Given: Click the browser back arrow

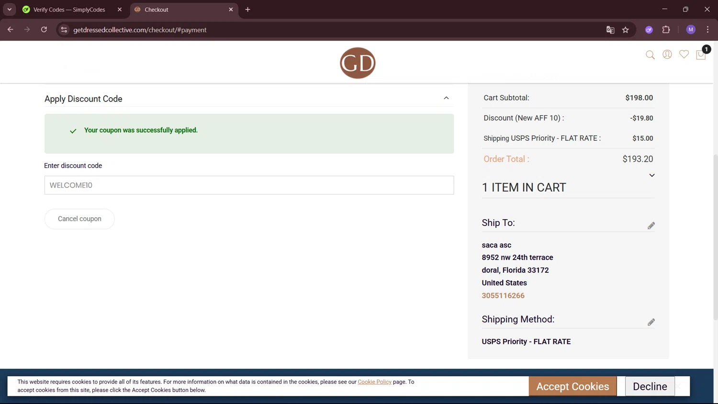Looking at the screenshot, I should pos(10,30).
